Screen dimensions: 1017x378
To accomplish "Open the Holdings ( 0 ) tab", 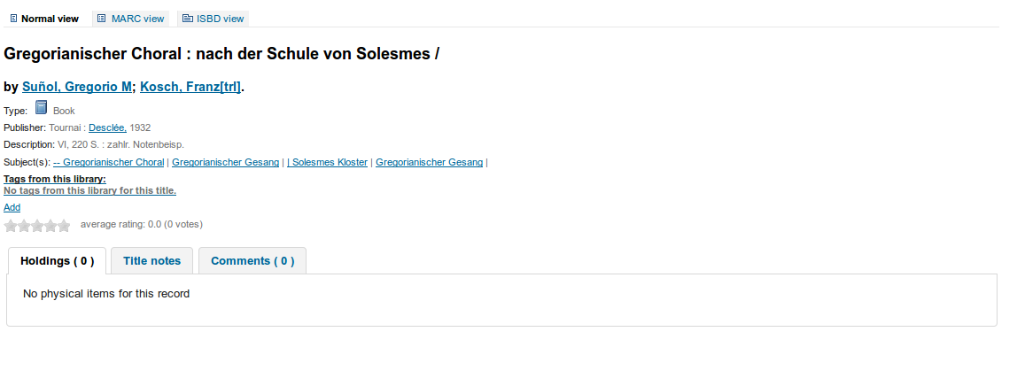I will tap(57, 261).
